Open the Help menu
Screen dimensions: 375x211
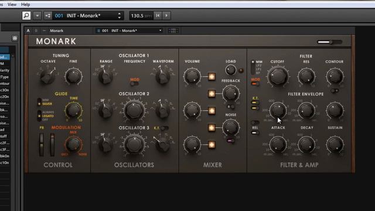pyautogui.click(x=26, y=5)
